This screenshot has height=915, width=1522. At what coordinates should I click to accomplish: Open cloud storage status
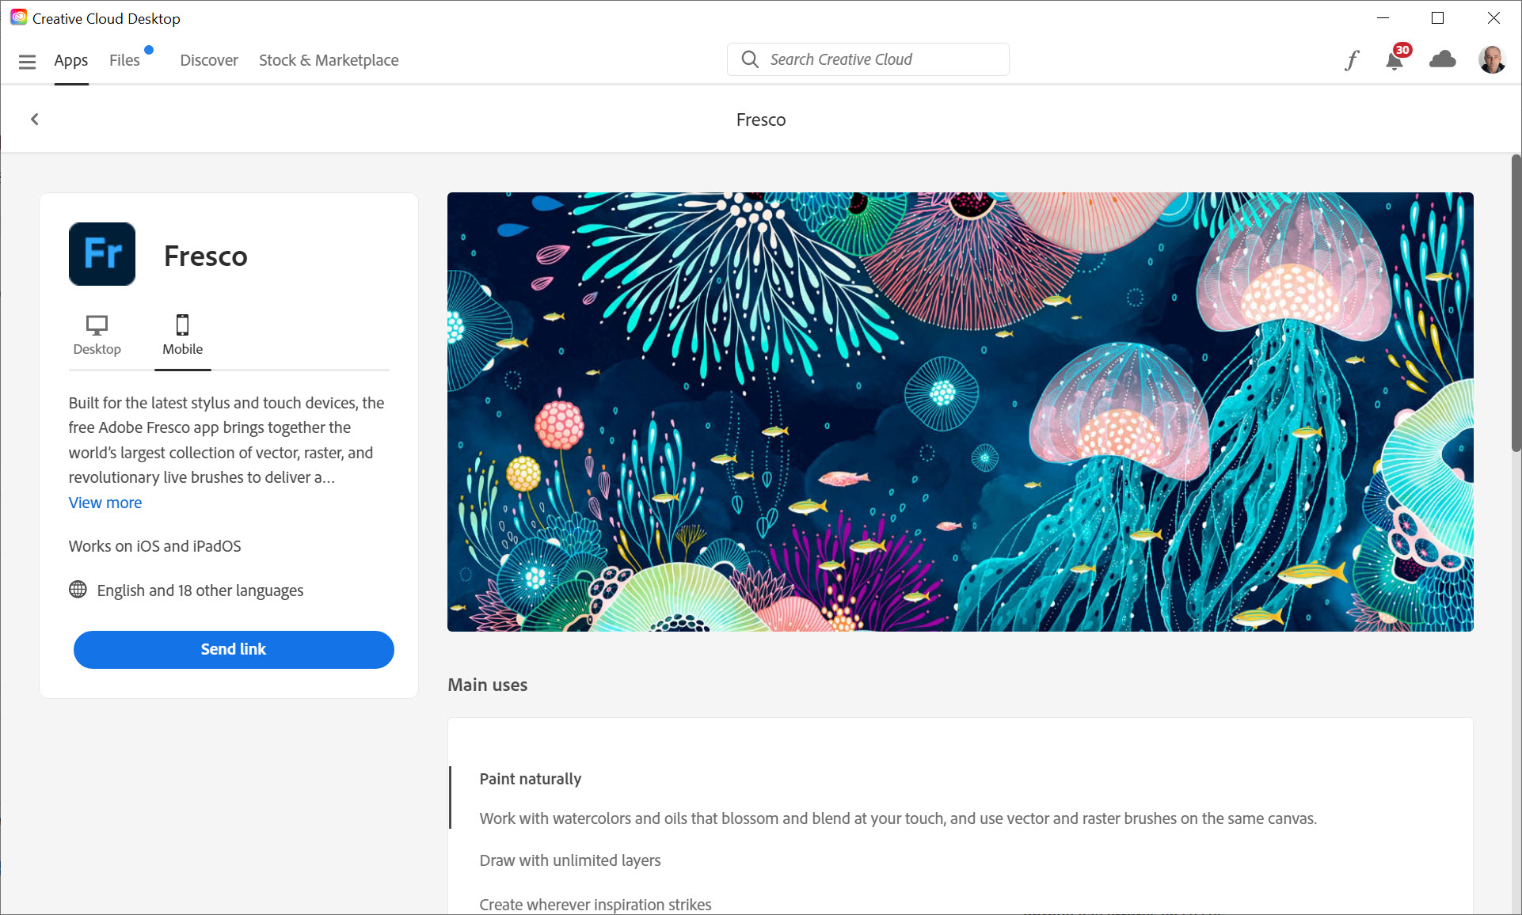[1443, 59]
